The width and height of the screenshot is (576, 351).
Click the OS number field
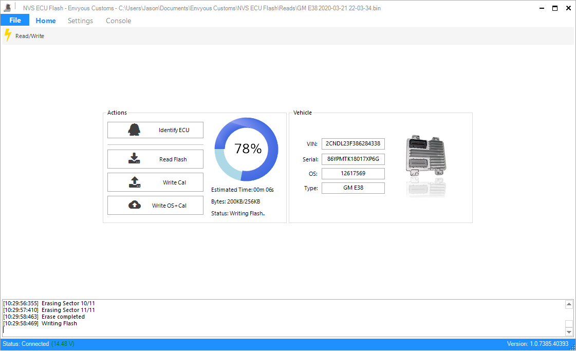point(353,174)
